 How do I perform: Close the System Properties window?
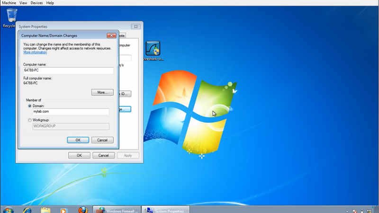(x=136, y=27)
